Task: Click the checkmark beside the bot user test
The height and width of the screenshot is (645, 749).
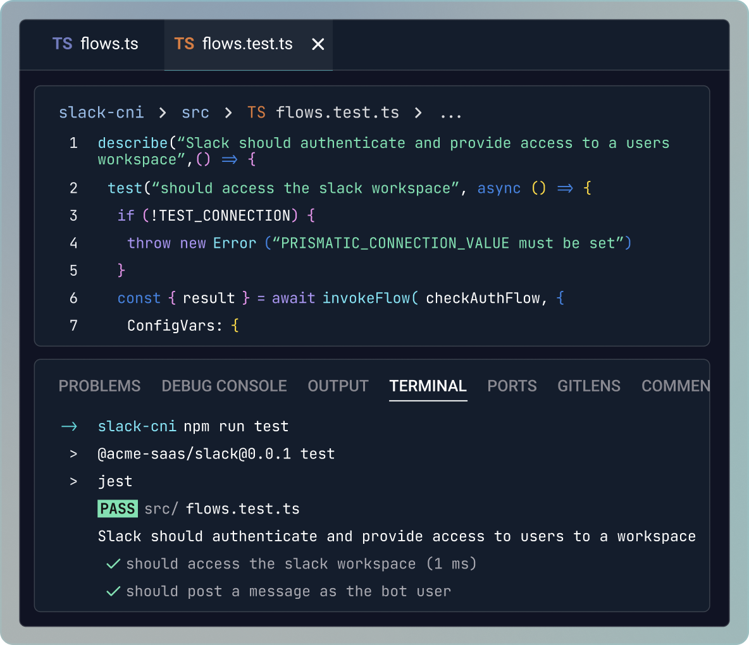Action: (x=113, y=591)
